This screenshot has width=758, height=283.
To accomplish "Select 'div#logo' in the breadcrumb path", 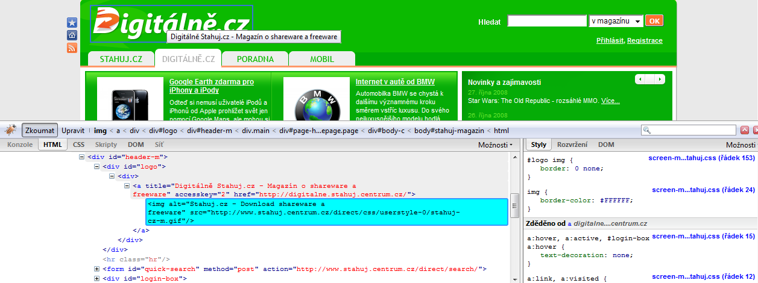I will [x=163, y=130].
